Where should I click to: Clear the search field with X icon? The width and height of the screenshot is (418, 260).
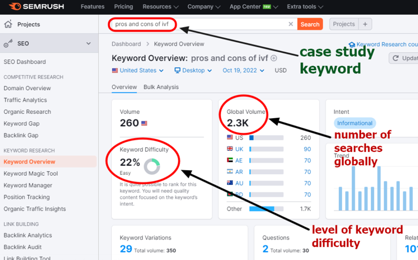coord(291,24)
